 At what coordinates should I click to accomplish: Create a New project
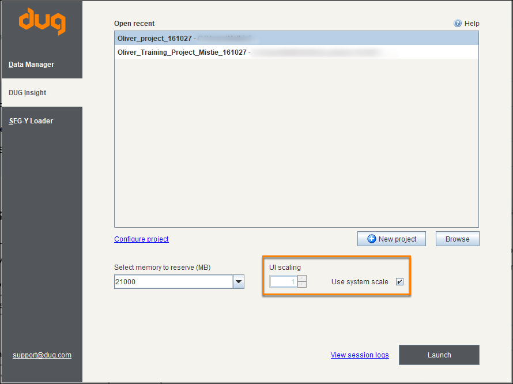391,239
